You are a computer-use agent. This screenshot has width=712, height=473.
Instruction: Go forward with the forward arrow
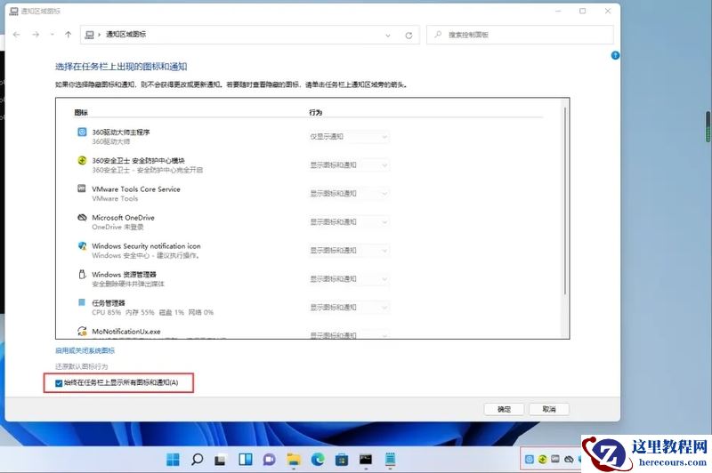(36, 35)
